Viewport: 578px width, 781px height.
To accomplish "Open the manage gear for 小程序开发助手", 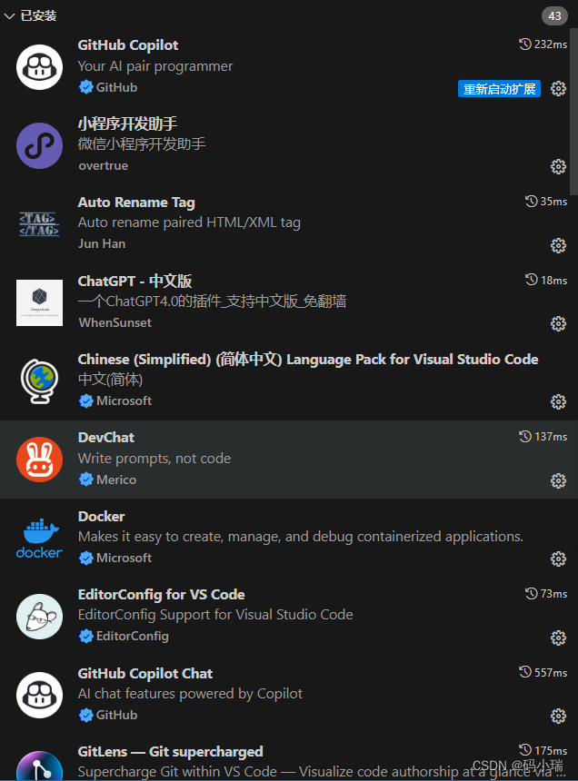I will pos(558,166).
